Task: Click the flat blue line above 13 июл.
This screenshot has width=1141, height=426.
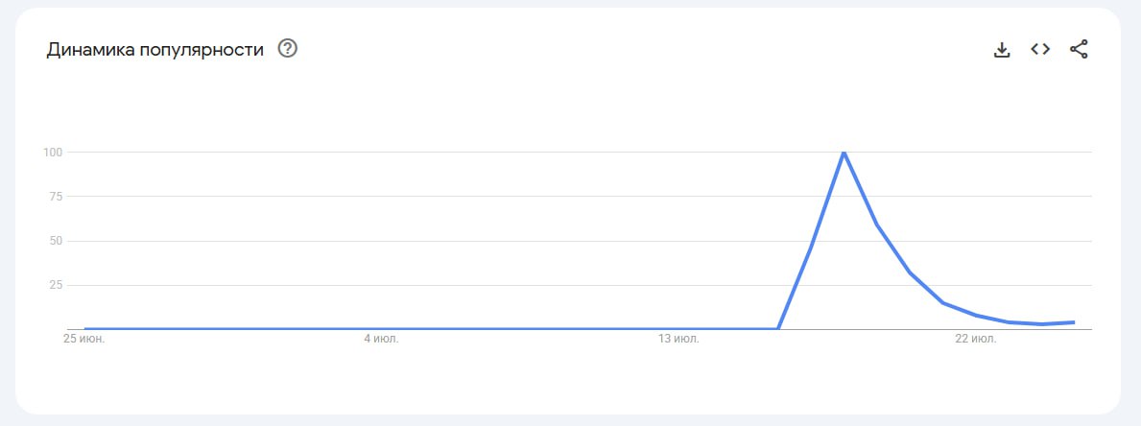Action: point(678,329)
